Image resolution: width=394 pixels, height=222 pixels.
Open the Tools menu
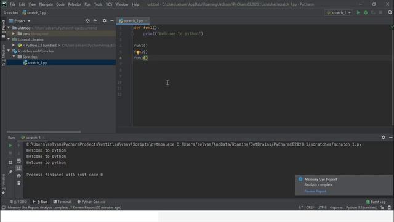click(98, 4)
